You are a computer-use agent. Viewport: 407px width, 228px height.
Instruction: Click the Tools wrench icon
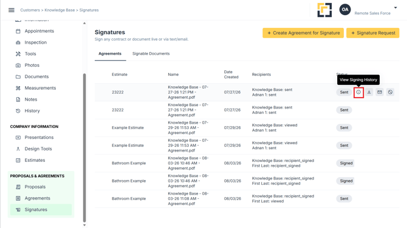[18, 54]
